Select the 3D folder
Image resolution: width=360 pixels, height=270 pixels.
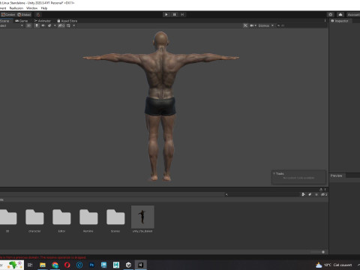point(7,220)
